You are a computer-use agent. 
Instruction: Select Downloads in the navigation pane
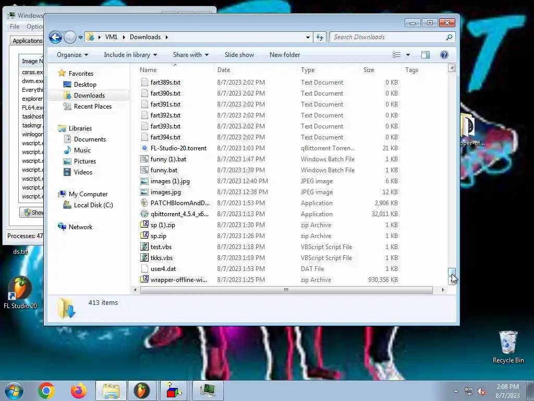point(89,96)
